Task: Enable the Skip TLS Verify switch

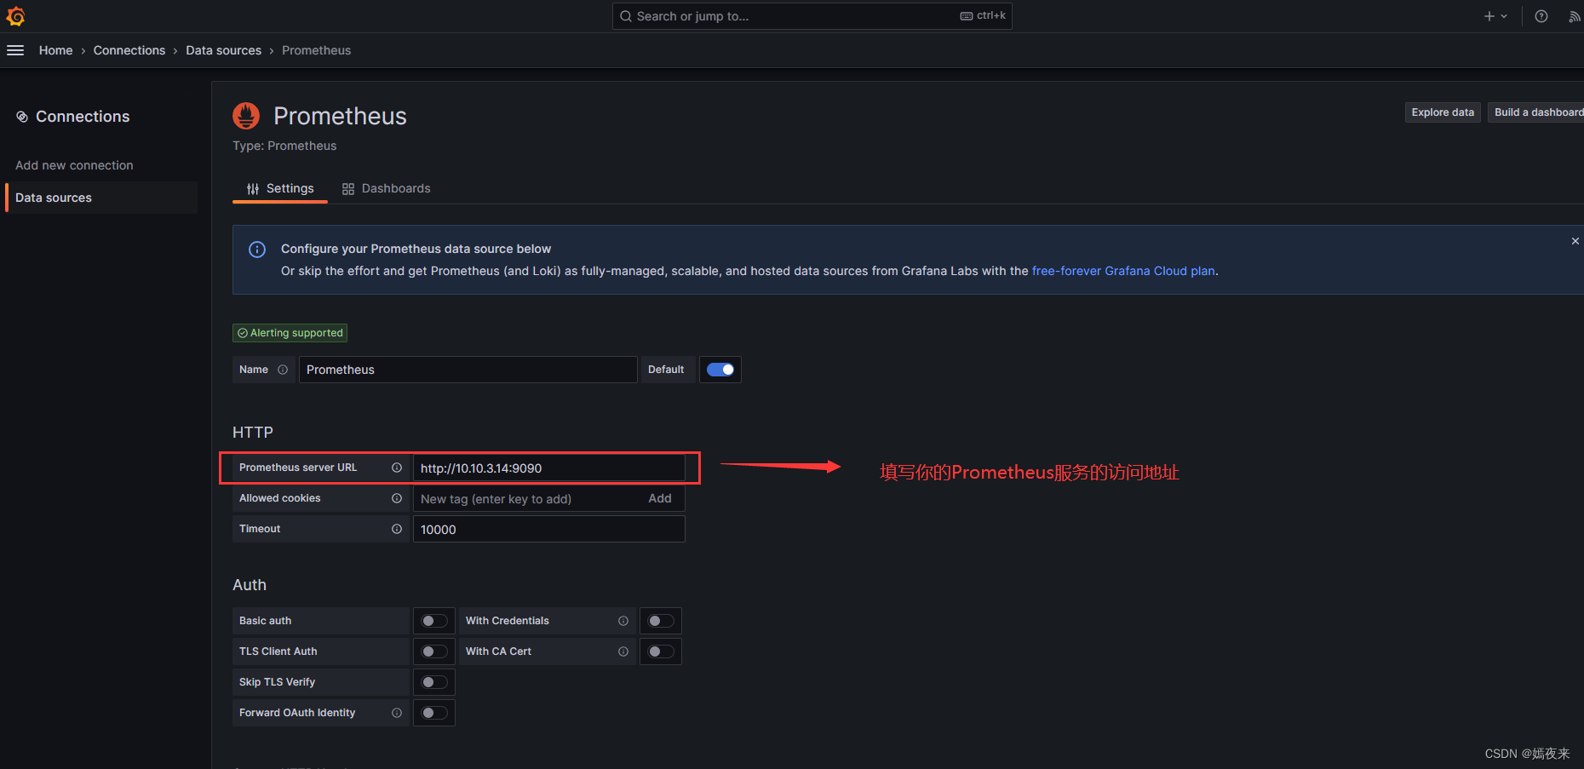Action: pos(434,682)
